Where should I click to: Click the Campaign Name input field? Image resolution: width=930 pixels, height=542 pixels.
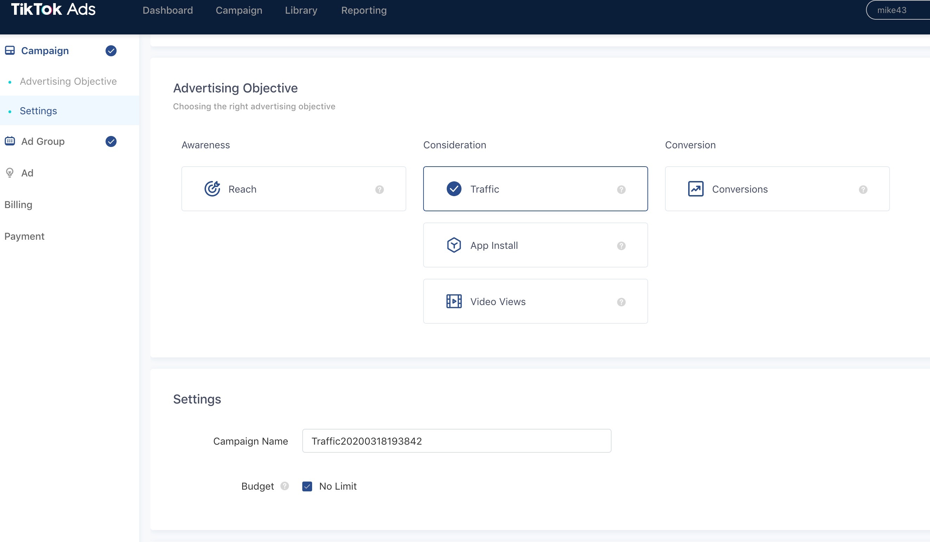pos(457,441)
